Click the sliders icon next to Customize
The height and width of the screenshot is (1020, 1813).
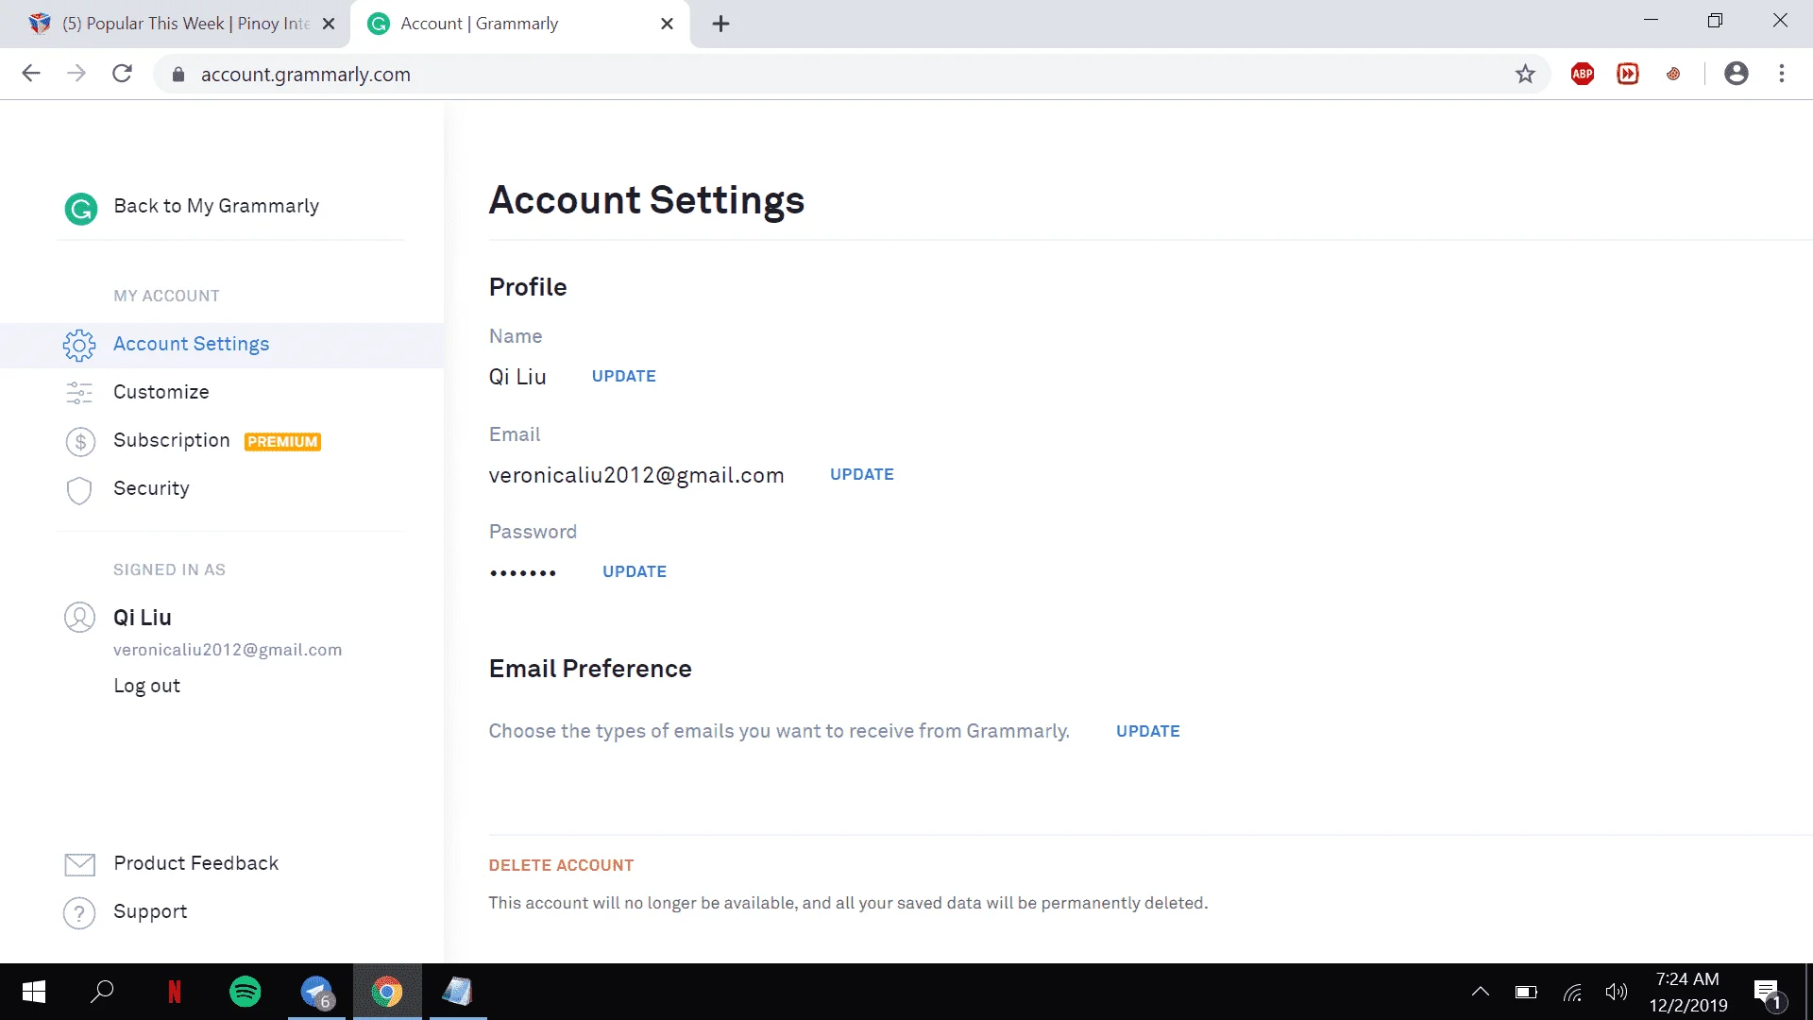(79, 393)
